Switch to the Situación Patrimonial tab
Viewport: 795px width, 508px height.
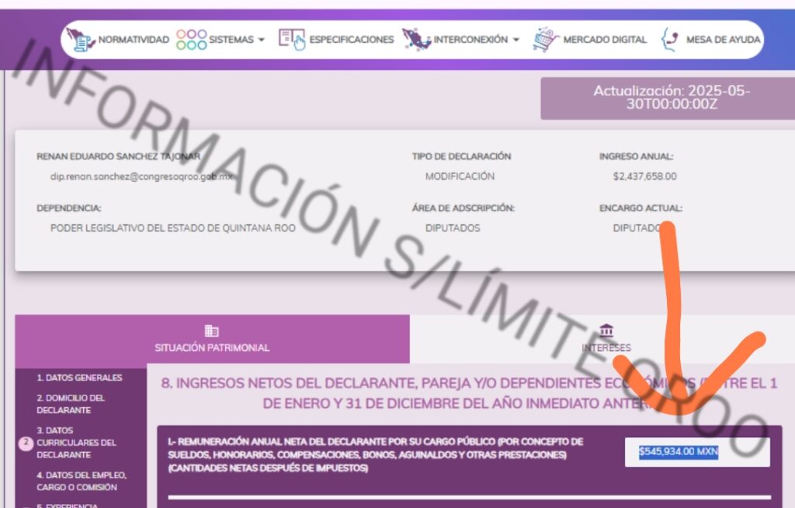point(212,347)
